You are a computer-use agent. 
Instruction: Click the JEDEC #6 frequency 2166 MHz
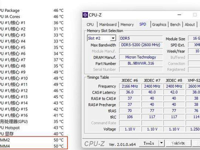click(x=130, y=86)
